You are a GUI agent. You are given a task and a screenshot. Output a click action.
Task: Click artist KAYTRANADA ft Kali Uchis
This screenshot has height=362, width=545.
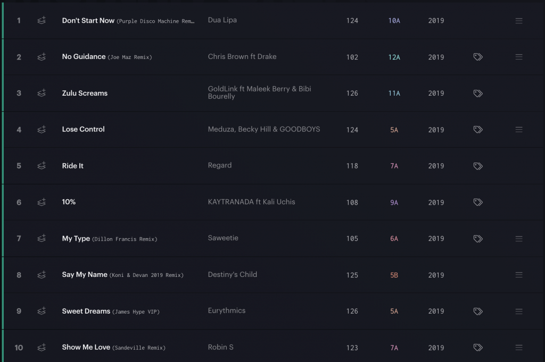(251, 202)
